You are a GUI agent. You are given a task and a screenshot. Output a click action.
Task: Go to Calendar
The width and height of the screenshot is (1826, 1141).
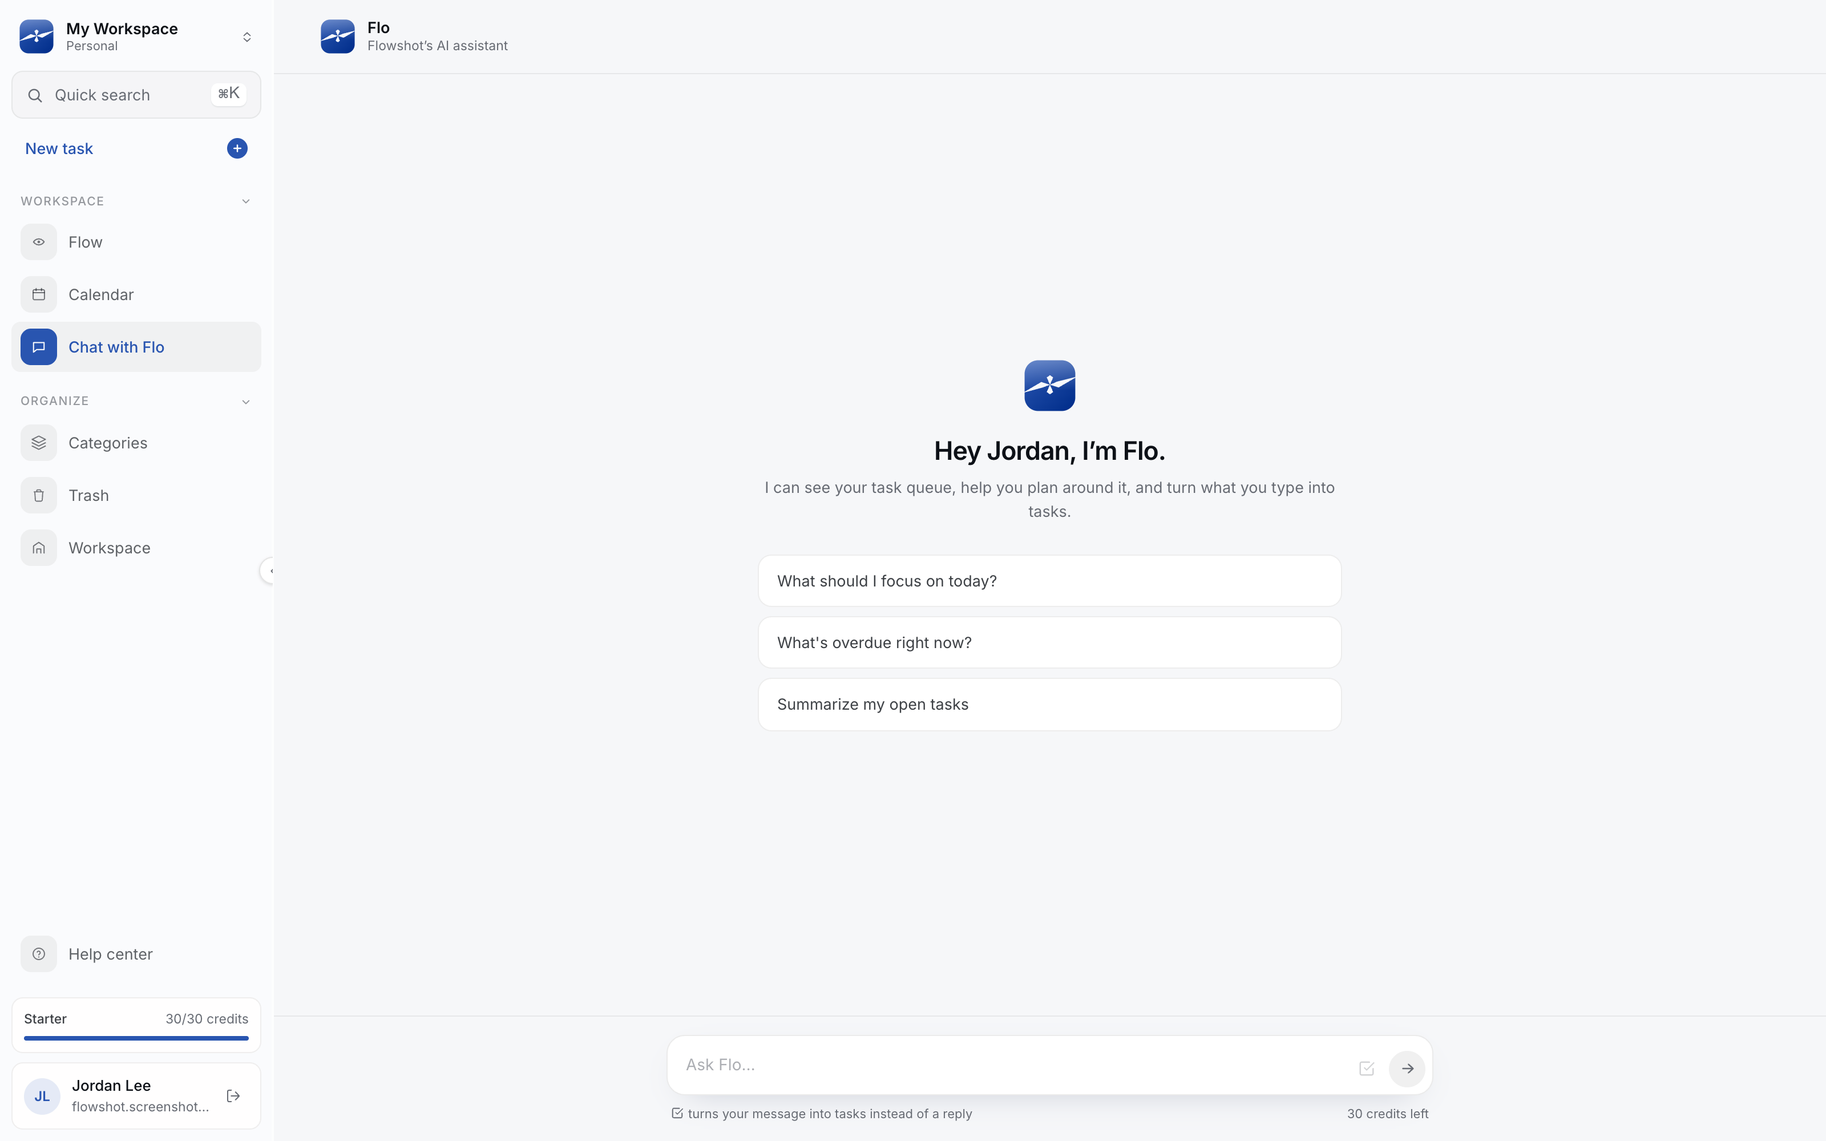136,294
